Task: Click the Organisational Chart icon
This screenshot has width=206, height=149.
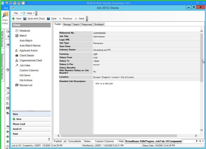Action: click(17, 60)
